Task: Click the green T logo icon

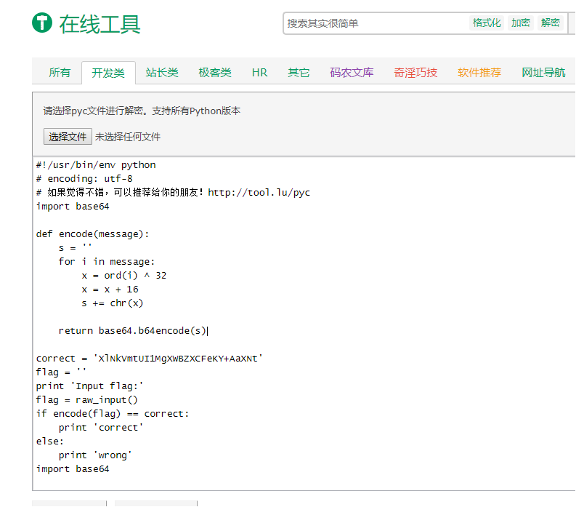Action: 42,23
